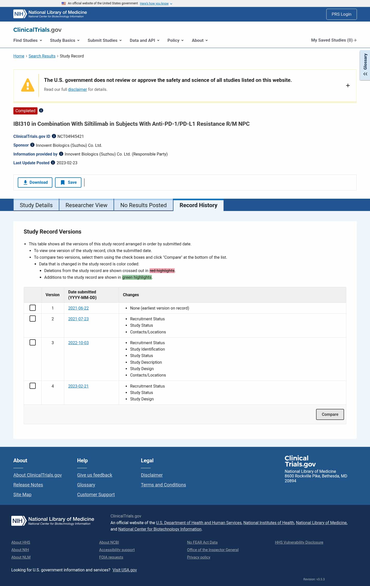
Task: Tick the checkbox for version 4
Action: [x=33, y=386]
